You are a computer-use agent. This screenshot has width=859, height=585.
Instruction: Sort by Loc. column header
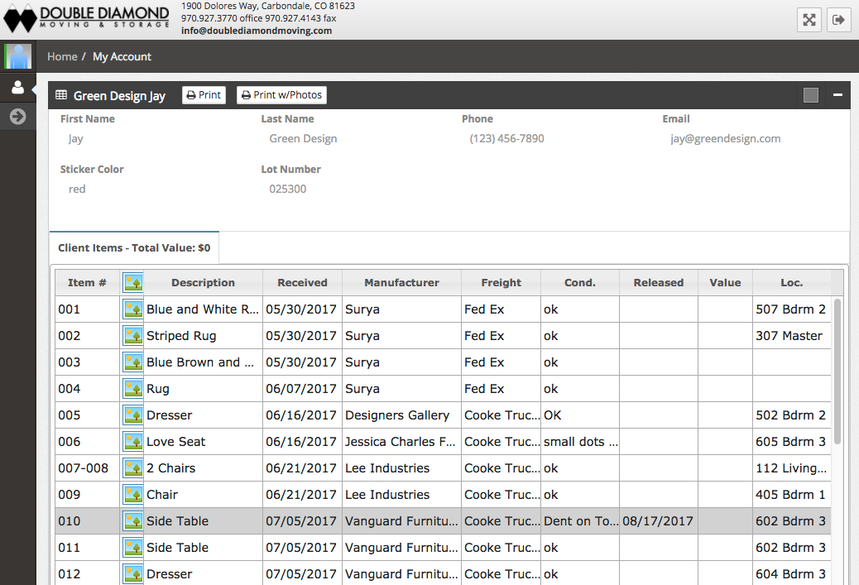tap(792, 283)
